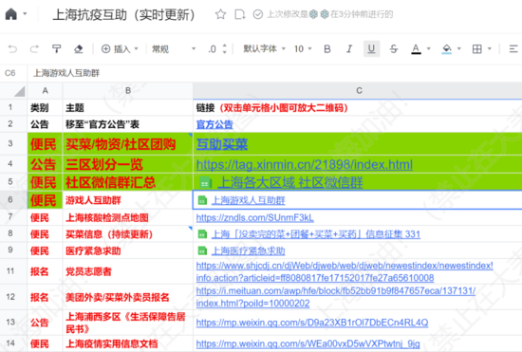Open mp.weixin.qq.com WEa00vxD5w link
This screenshot has width=522, height=352.
point(308,343)
